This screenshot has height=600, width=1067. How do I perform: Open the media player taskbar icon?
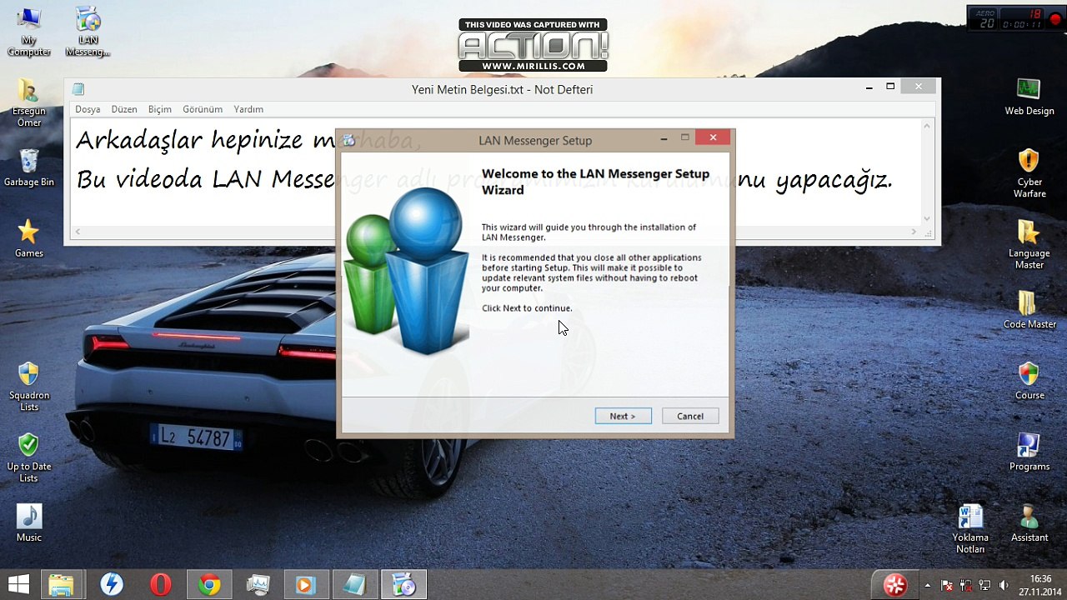(x=305, y=585)
